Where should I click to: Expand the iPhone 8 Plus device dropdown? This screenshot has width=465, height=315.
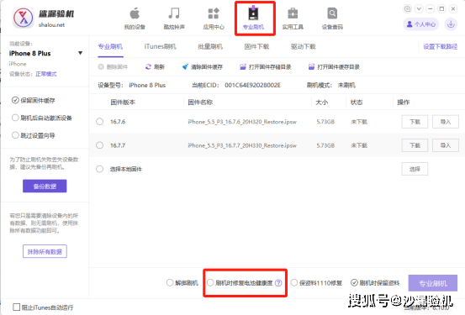coord(80,53)
